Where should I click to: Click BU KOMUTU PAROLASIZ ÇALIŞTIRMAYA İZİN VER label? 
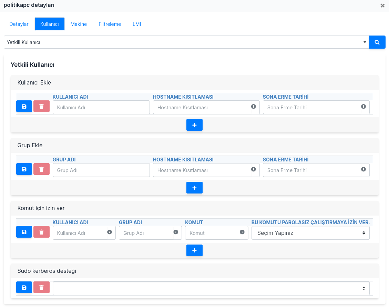click(x=310, y=222)
